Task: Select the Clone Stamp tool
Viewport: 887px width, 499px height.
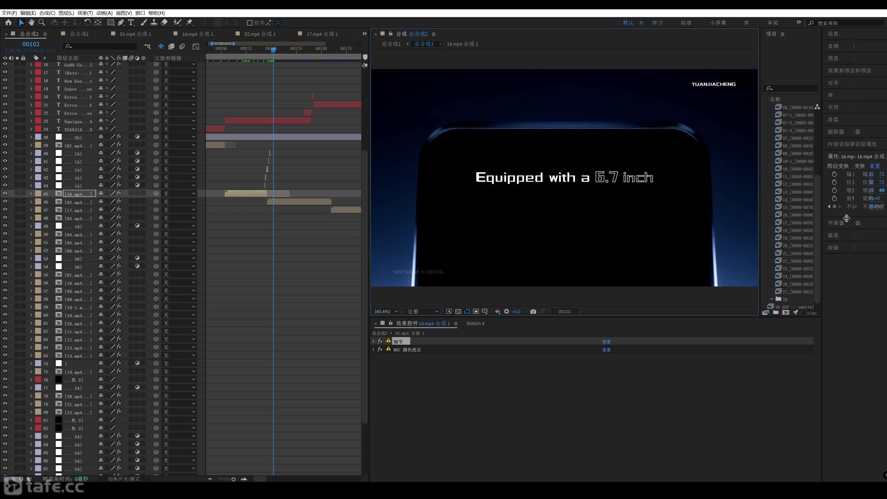Action: click(154, 23)
